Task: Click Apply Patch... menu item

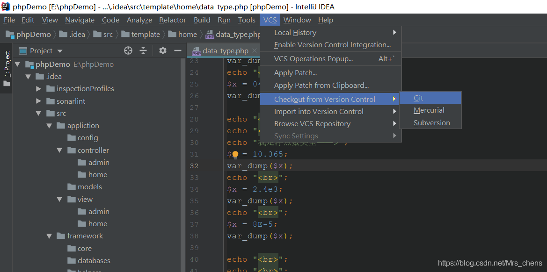Action: 331,73
